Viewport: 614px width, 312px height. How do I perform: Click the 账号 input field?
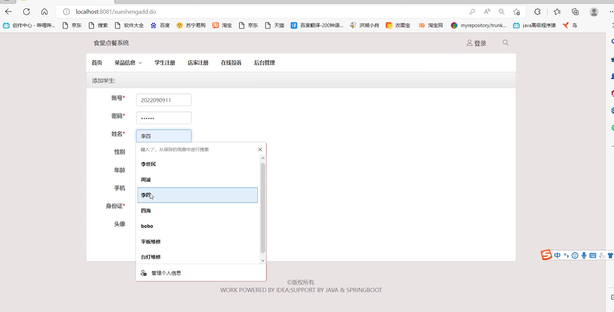164,100
